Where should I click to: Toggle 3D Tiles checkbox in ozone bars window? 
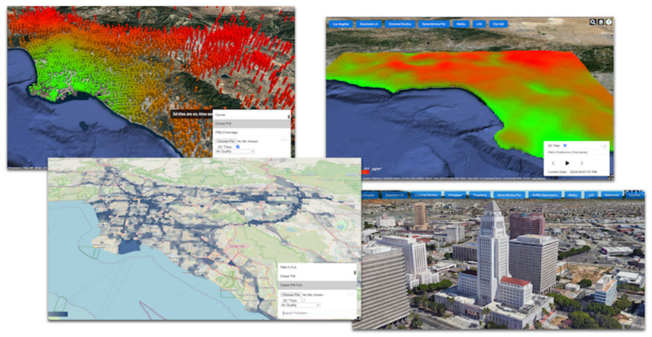pos(238,147)
